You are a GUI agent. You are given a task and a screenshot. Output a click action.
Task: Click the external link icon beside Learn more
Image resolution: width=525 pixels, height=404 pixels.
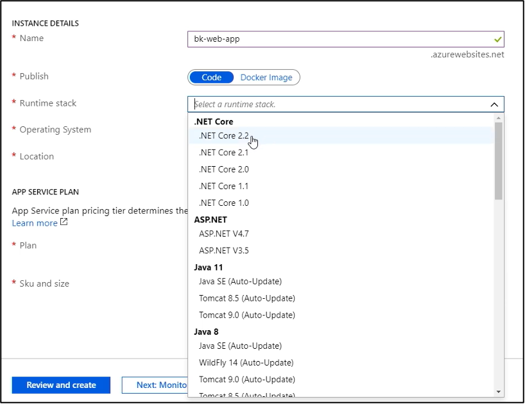[x=64, y=223]
